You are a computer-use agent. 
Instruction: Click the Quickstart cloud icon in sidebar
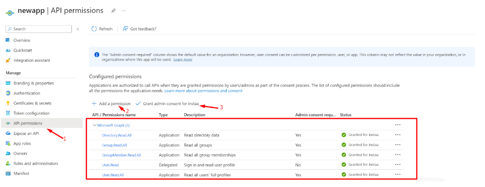(8, 51)
